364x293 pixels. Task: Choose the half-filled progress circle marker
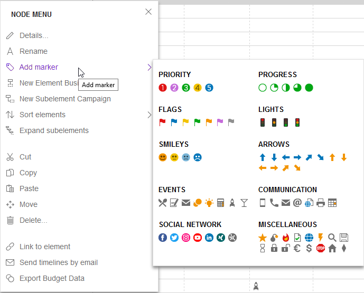(286, 88)
